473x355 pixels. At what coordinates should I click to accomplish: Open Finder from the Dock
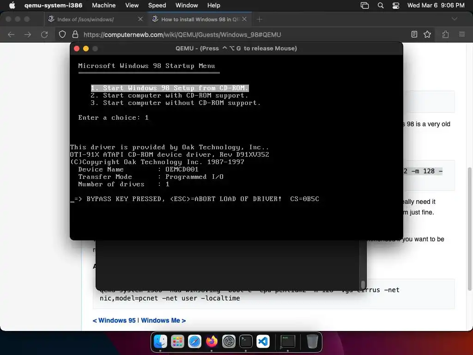point(160,342)
